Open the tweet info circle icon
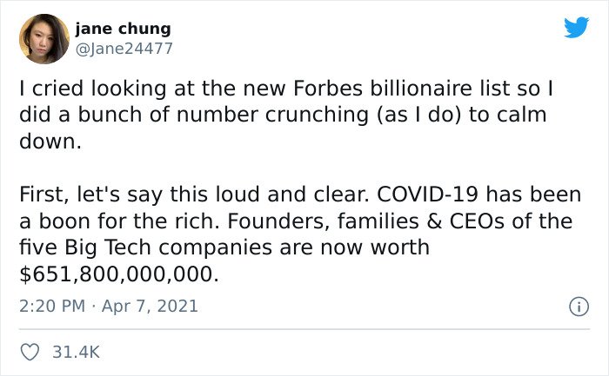This screenshot has width=609, height=376. pyautogui.click(x=579, y=307)
